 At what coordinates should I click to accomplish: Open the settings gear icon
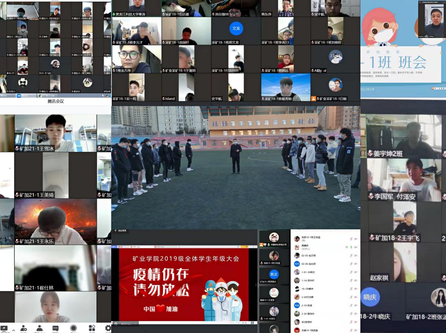(x=108, y=328)
